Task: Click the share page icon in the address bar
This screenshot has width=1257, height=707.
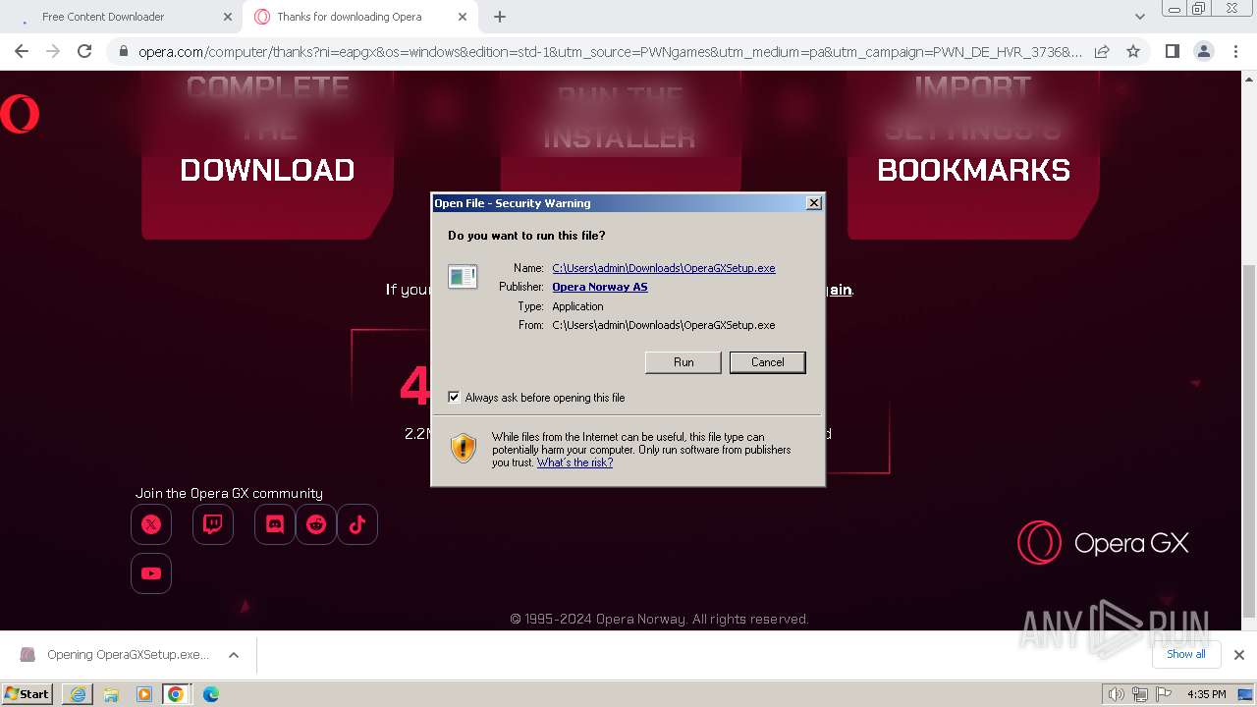Action: pyautogui.click(x=1102, y=51)
